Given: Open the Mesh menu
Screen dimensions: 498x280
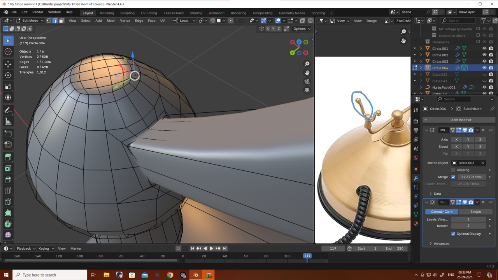Looking at the screenshot, I should (111, 21).
